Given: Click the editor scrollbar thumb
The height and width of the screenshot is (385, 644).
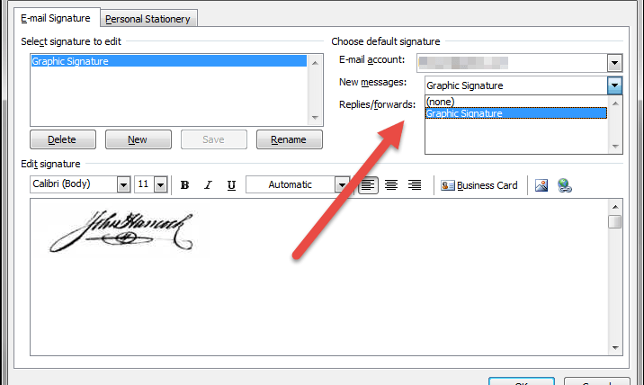Looking at the screenshot, I should (x=615, y=222).
